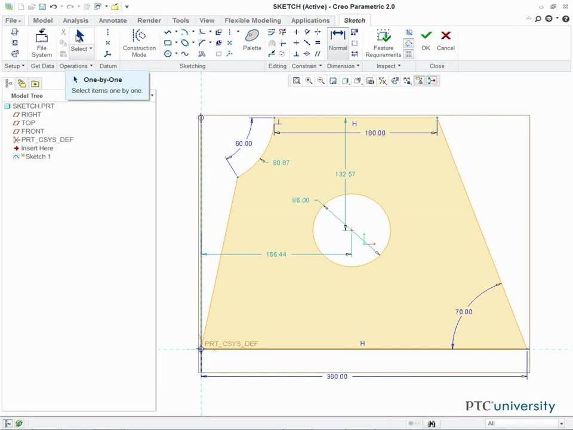Image resolution: width=573 pixels, height=430 pixels.
Task: Expand the Operations group dropdown
Action: [76, 66]
